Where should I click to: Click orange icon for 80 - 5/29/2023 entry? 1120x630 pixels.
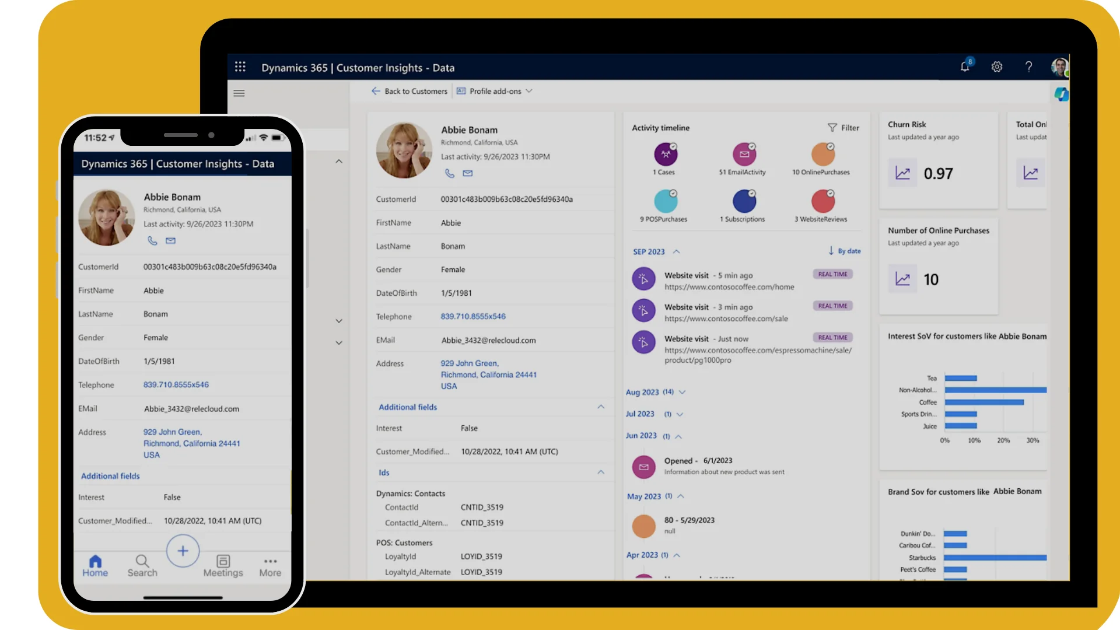644,526
